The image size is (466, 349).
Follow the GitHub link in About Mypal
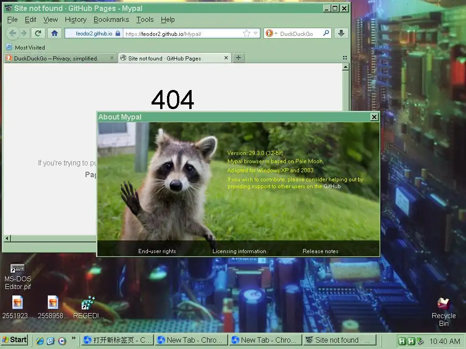[x=332, y=186]
